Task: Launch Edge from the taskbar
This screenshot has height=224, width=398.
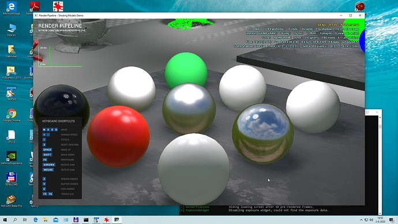Action: 35,220
